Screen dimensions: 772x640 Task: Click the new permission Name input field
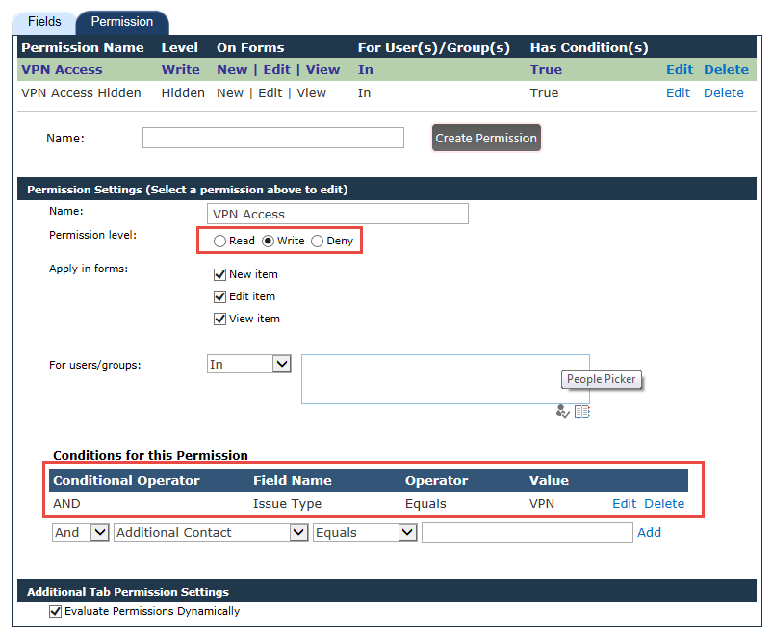[273, 138]
